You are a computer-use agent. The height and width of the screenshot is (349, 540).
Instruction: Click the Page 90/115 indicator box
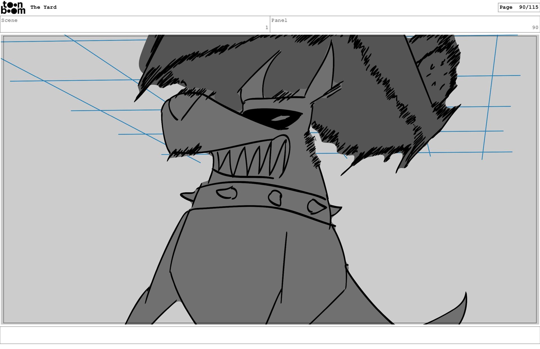[518, 7]
